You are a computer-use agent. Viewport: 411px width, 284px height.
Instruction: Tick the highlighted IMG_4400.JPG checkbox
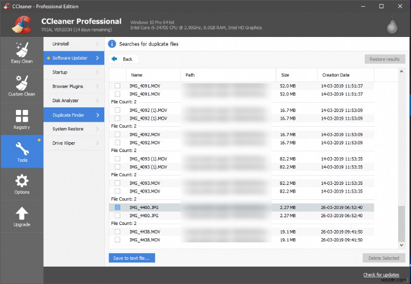(x=118, y=207)
